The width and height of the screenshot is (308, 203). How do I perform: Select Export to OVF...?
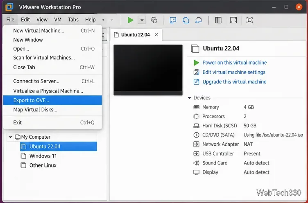pyautogui.click(x=53, y=100)
